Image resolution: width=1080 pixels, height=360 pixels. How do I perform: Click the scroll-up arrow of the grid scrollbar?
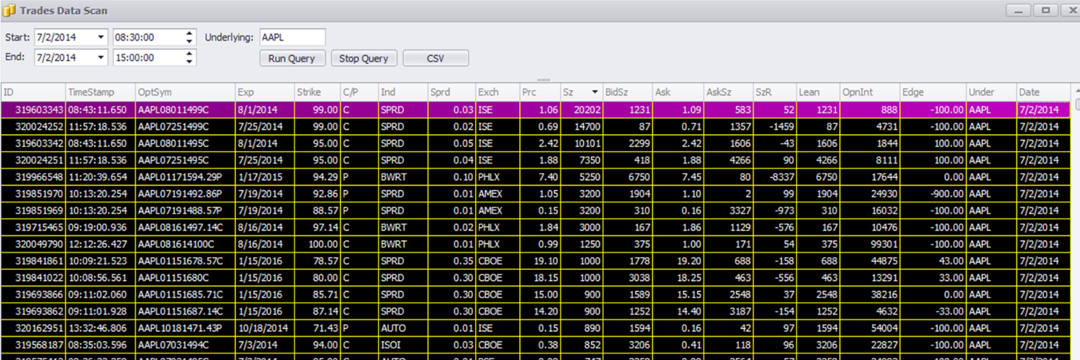pyautogui.click(x=1076, y=89)
